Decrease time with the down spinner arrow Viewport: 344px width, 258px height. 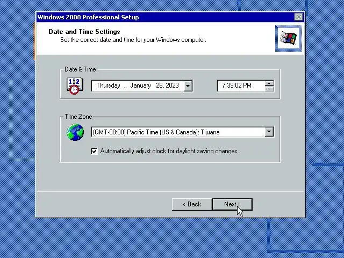tap(269, 89)
